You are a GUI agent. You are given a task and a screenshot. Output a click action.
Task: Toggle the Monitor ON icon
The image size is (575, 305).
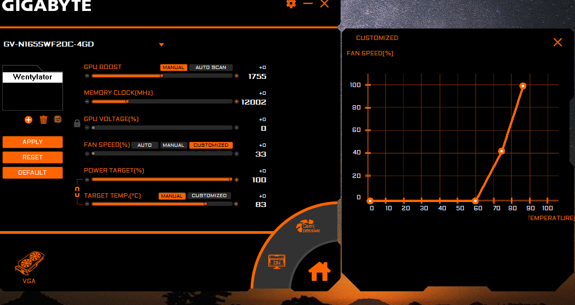277,262
